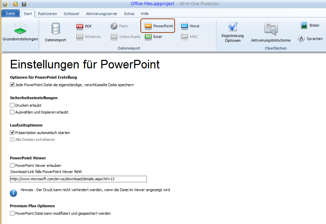
Task: Open the Sprachen languages option
Action: [x=310, y=39]
